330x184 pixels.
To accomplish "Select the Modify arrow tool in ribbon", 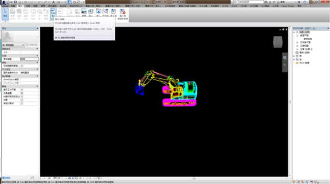I will (5, 14).
